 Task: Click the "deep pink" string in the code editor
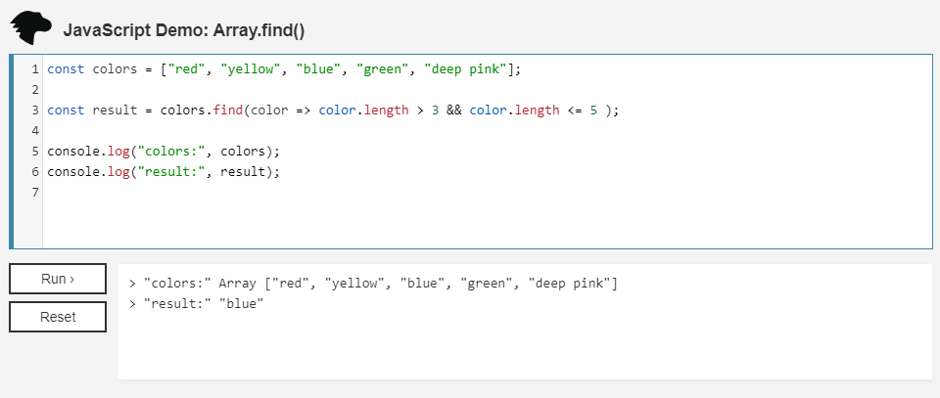pyautogui.click(x=465, y=69)
